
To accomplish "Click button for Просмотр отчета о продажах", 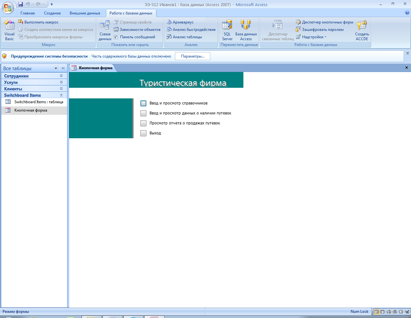I will (144, 123).
